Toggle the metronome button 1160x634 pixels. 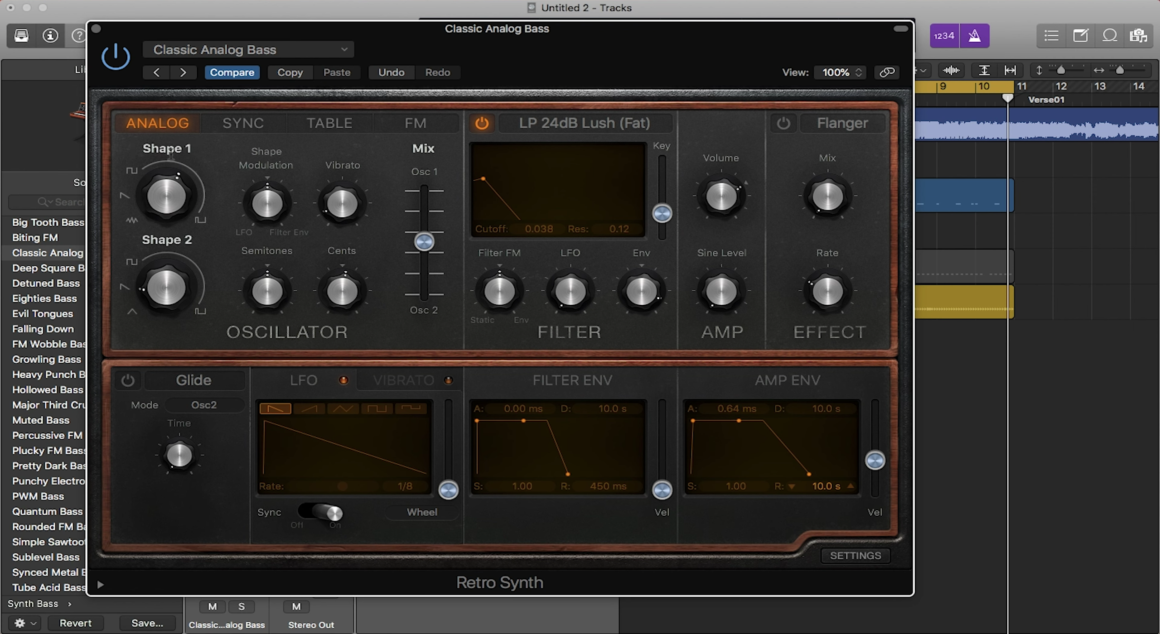[974, 36]
